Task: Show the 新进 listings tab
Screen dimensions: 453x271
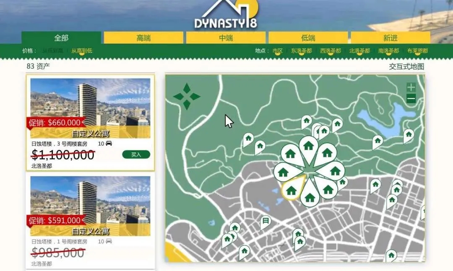Action: point(391,38)
